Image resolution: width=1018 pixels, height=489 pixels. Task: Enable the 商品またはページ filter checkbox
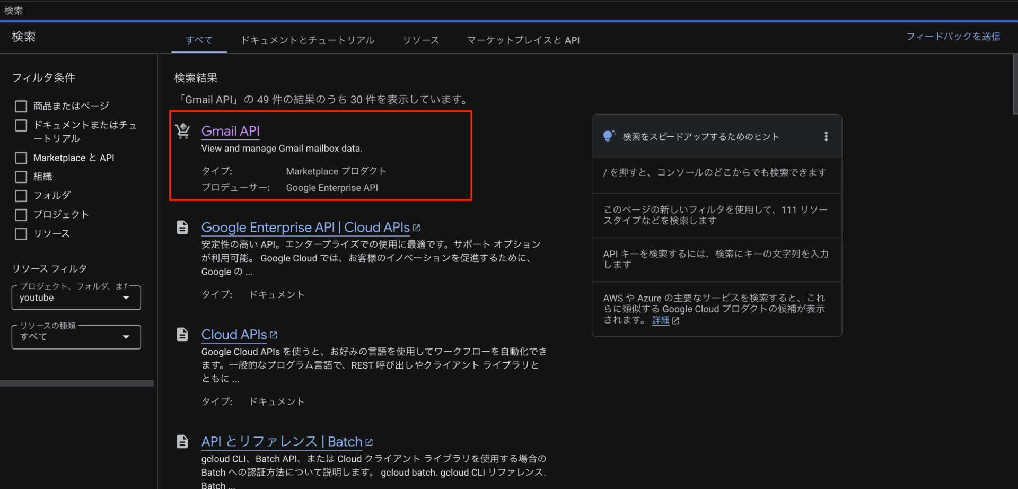pos(21,107)
